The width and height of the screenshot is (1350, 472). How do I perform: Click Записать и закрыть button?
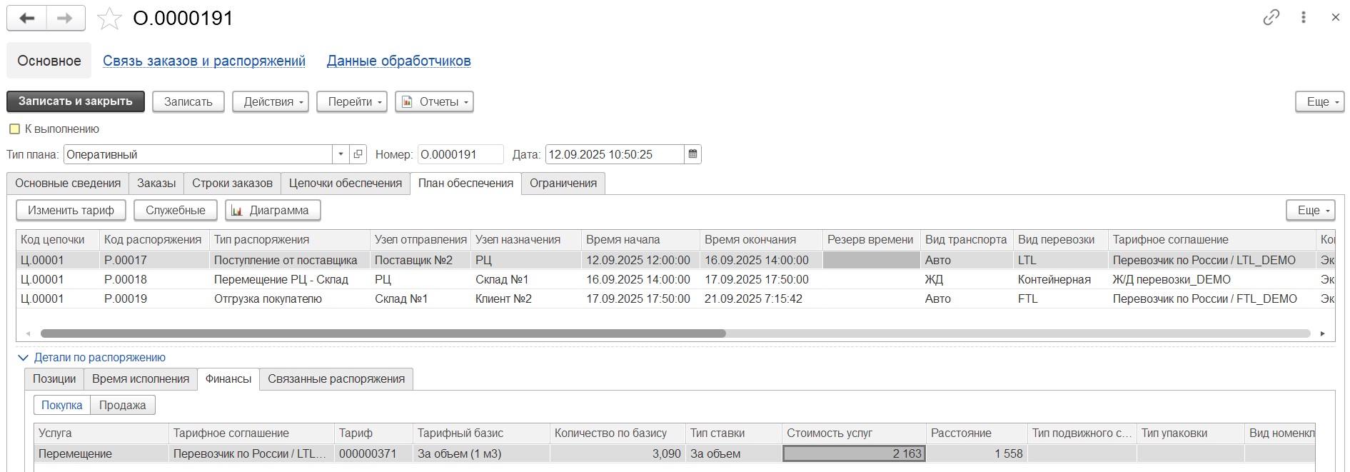(x=76, y=102)
